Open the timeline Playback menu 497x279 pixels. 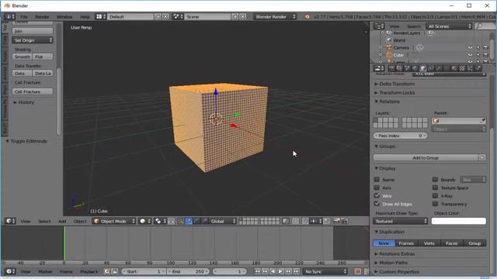pos(89,271)
